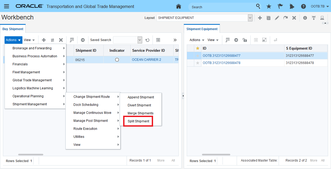Image resolution: width=331 pixels, height=169 pixels.
Task: Open Actions menu in Shipment Equipment panel
Action: 197,40
